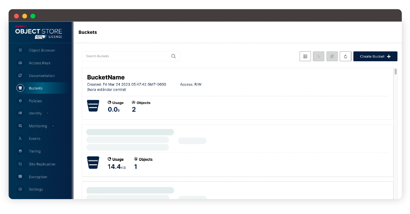Select the Policies shield icon
This screenshot has width=410, height=214.
[x=20, y=101]
